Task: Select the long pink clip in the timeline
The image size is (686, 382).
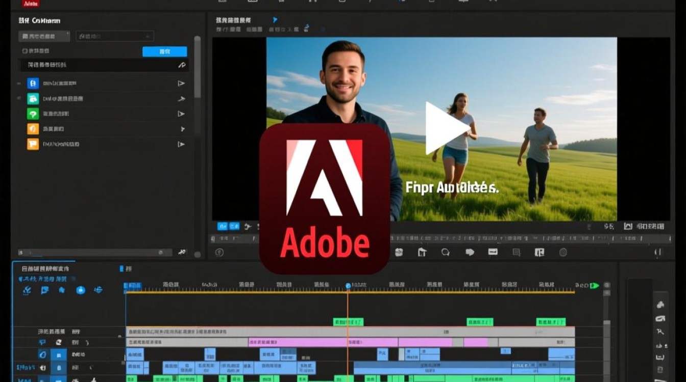Action: pyautogui.click(x=323, y=342)
